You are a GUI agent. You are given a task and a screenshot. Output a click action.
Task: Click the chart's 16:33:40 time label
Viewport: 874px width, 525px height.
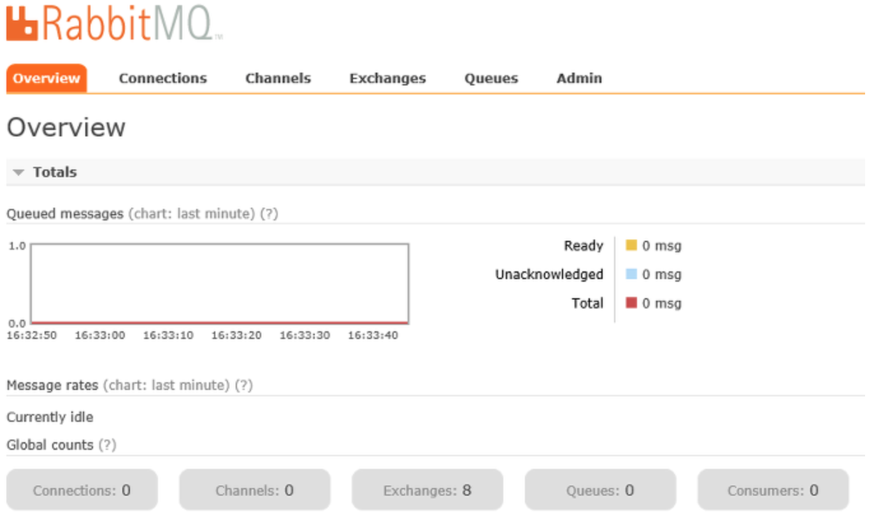point(373,335)
